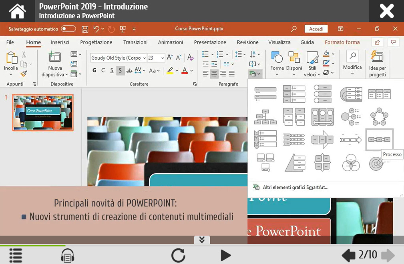Open the File tab
The width and height of the screenshot is (404, 264).
[10, 42]
